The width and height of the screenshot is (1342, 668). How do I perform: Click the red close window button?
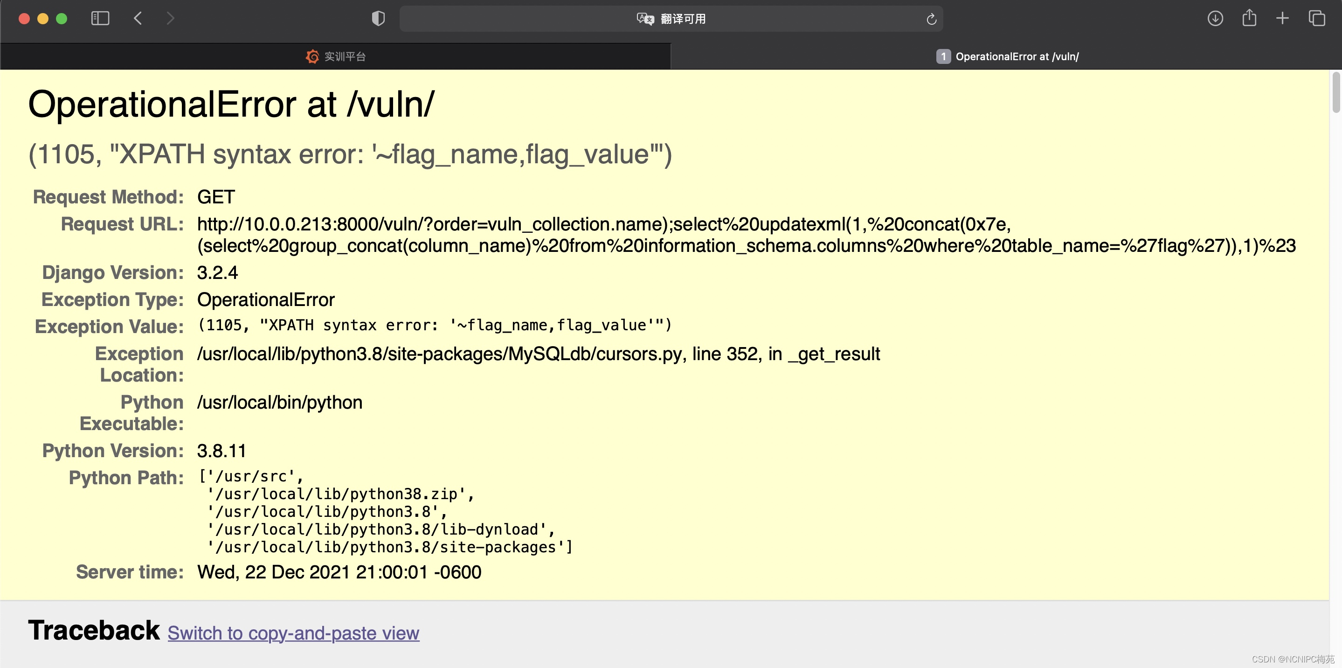click(x=24, y=19)
